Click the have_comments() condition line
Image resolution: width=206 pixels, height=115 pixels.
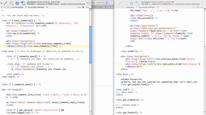[x=21, y=20]
